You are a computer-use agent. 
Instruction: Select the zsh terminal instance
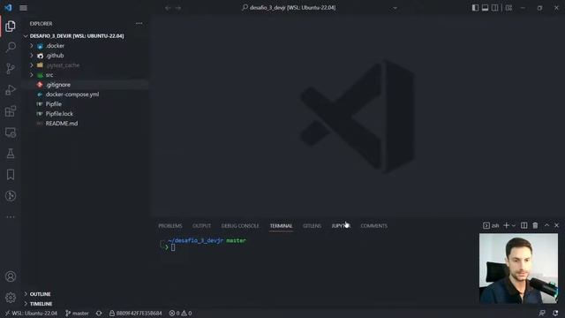pos(491,225)
